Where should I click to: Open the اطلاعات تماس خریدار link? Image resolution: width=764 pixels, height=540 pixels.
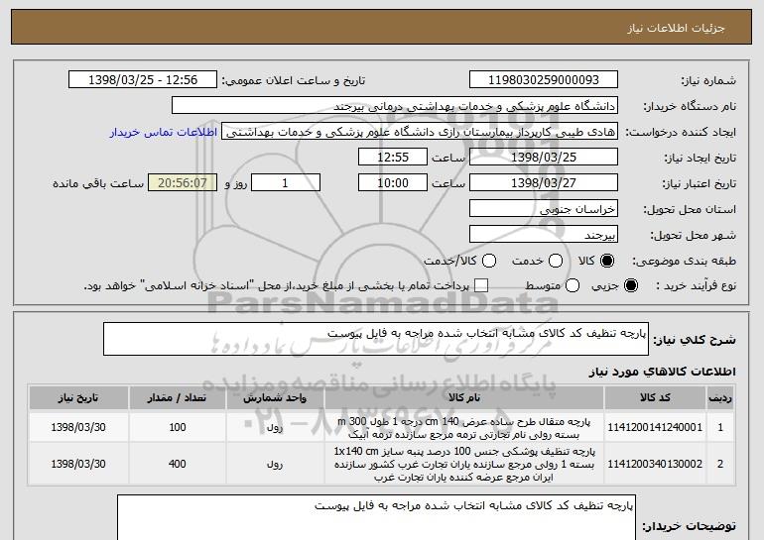click(164, 132)
